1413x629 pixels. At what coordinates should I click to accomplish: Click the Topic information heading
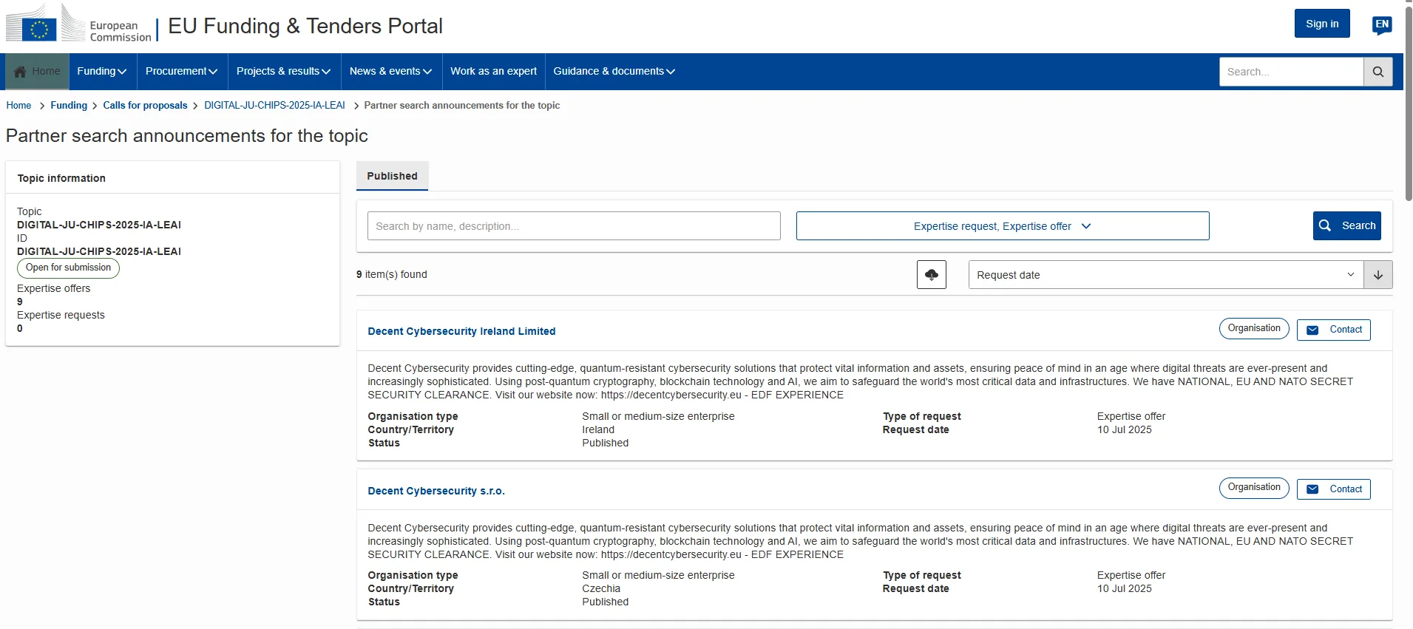[61, 178]
